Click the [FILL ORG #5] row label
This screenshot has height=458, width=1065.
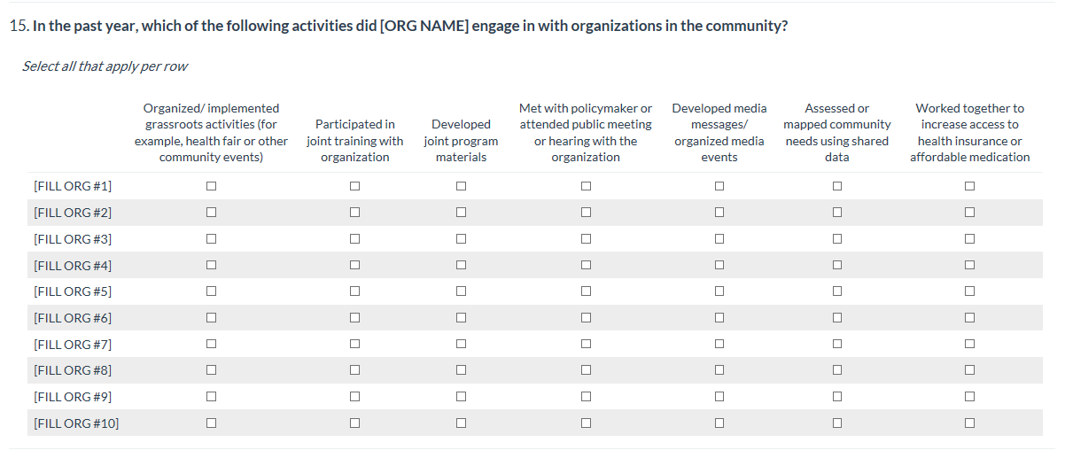click(x=73, y=291)
